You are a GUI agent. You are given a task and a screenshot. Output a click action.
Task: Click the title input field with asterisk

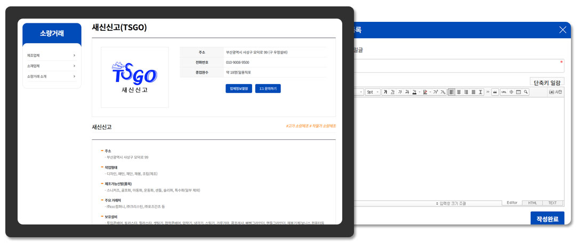tap(458, 66)
